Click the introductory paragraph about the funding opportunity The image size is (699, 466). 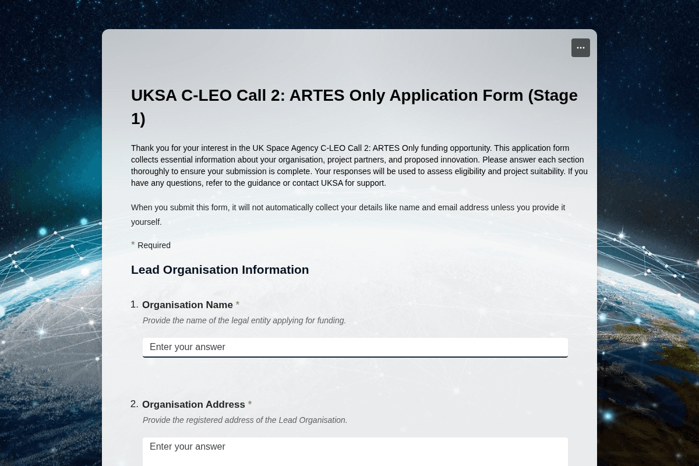pos(359,165)
